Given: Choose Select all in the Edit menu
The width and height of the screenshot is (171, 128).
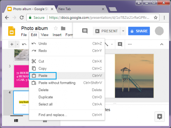Looking at the screenshot, I should 67,104.
